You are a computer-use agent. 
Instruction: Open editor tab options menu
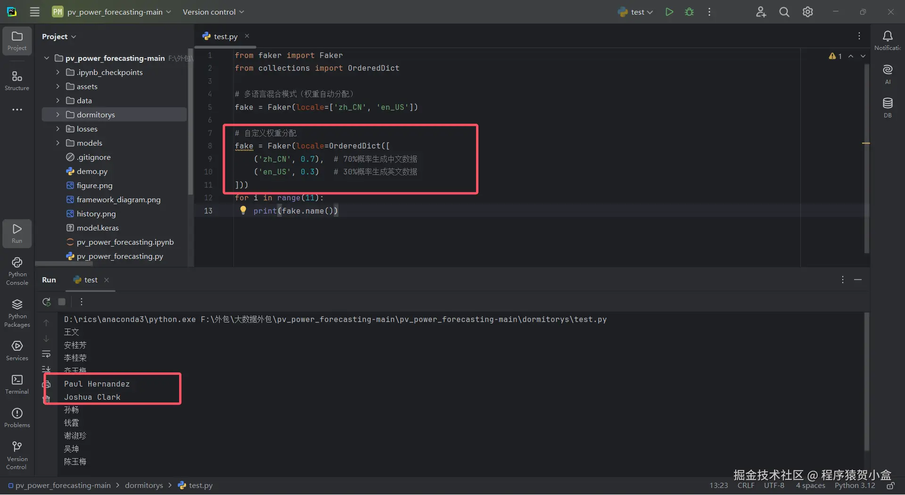tap(859, 36)
